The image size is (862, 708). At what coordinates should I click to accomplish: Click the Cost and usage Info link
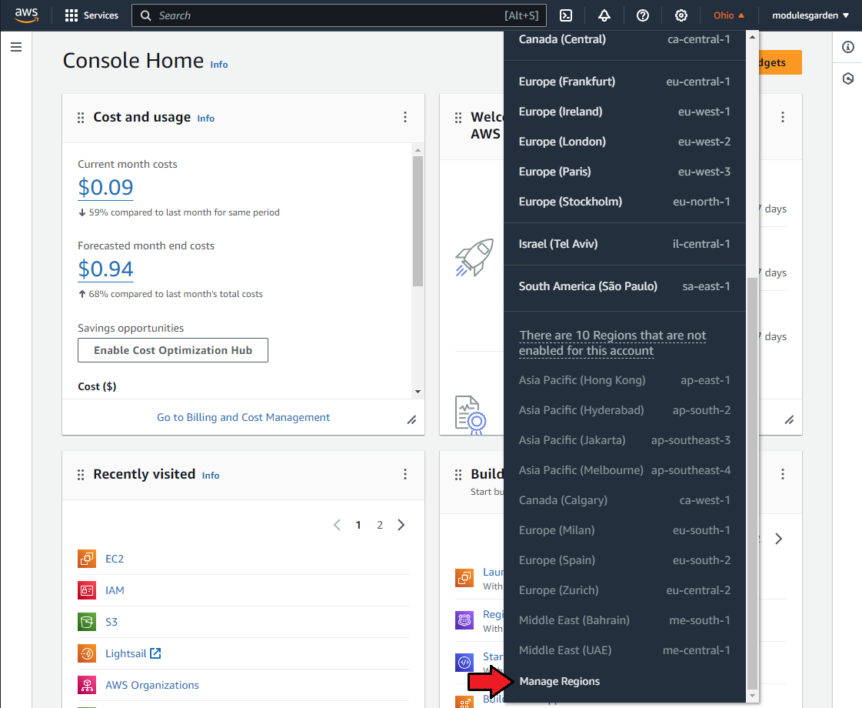point(205,119)
